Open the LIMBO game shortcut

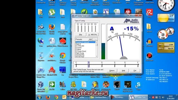(117, 84)
